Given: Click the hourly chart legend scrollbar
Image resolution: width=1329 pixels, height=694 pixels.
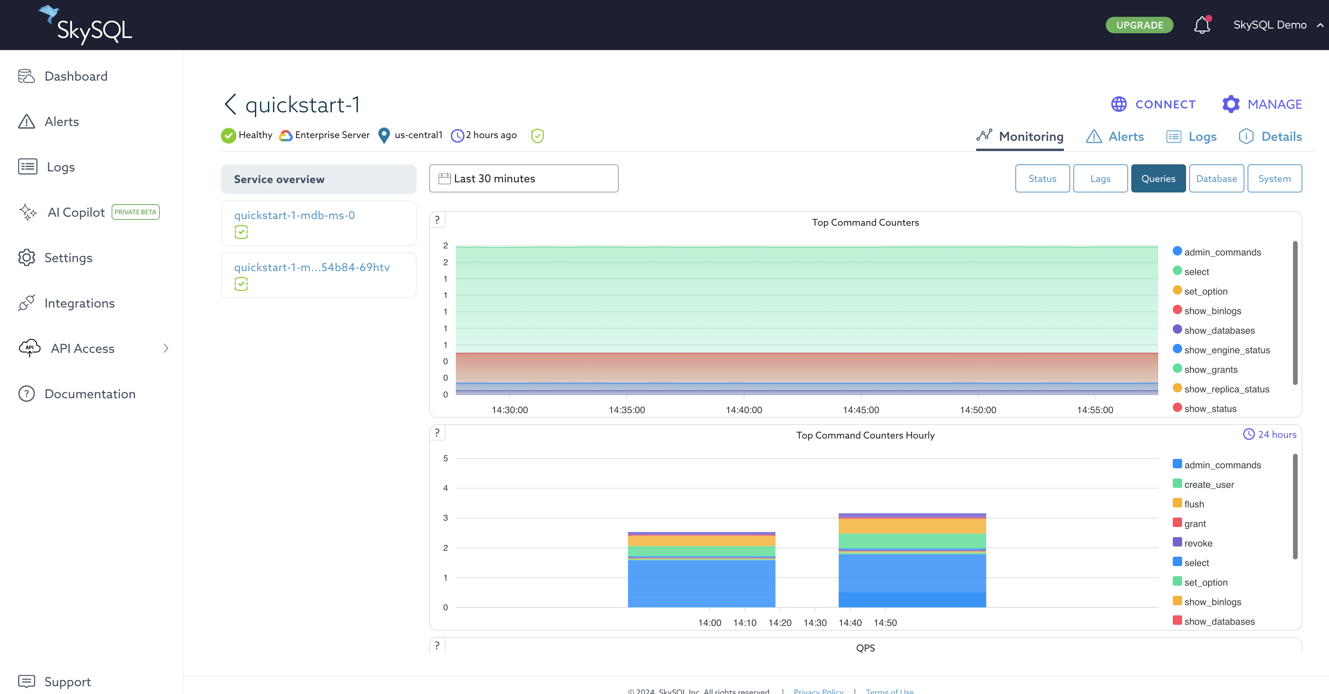Looking at the screenshot, I should (1295, 506).
